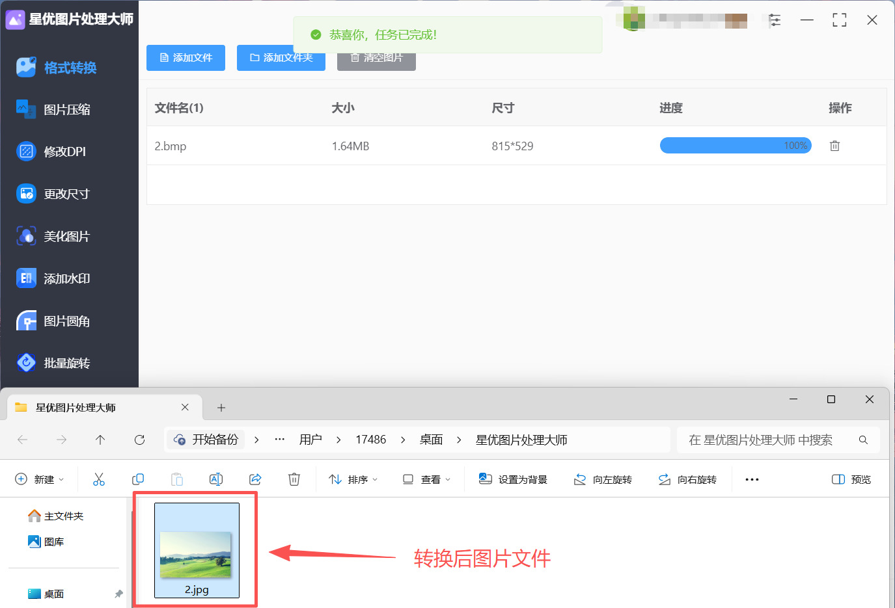Click the 815*529 dimension value
This screenshot has height=608, width=895.
(512, 146)
